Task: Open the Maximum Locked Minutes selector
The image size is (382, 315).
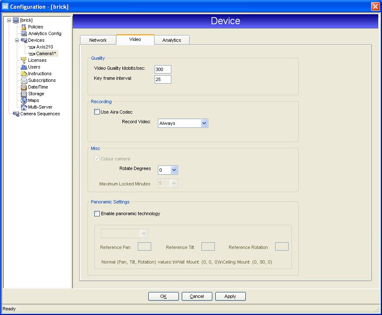Action: [173, 183]
